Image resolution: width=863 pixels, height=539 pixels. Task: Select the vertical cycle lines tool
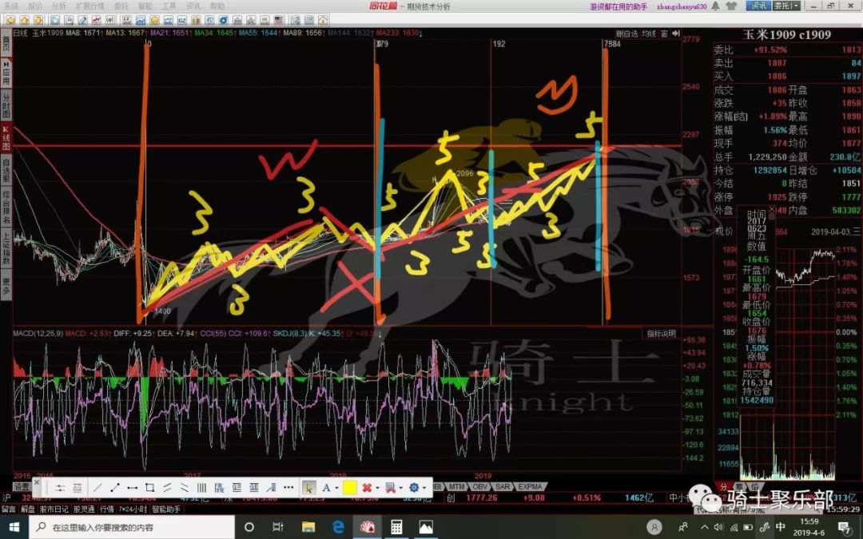point(201,488)
